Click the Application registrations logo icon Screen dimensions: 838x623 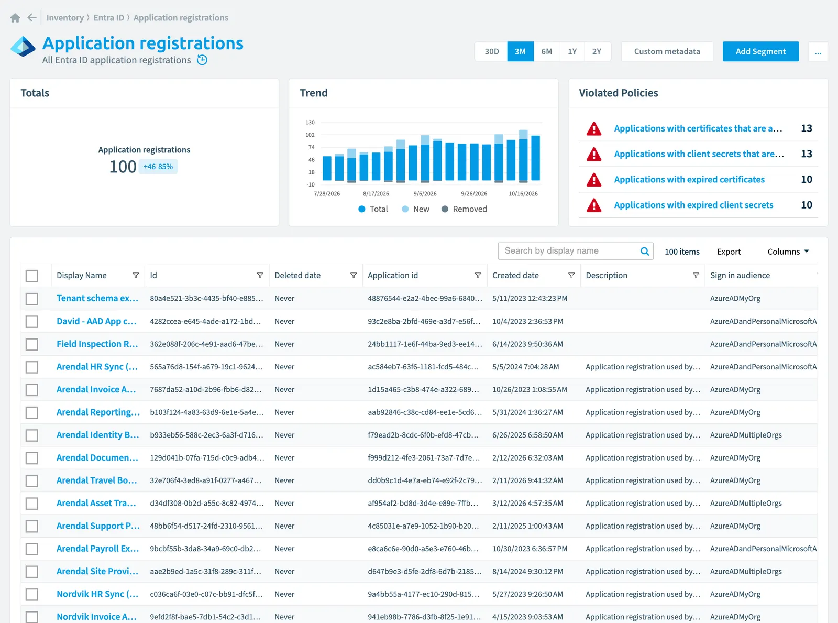point(23,47)
